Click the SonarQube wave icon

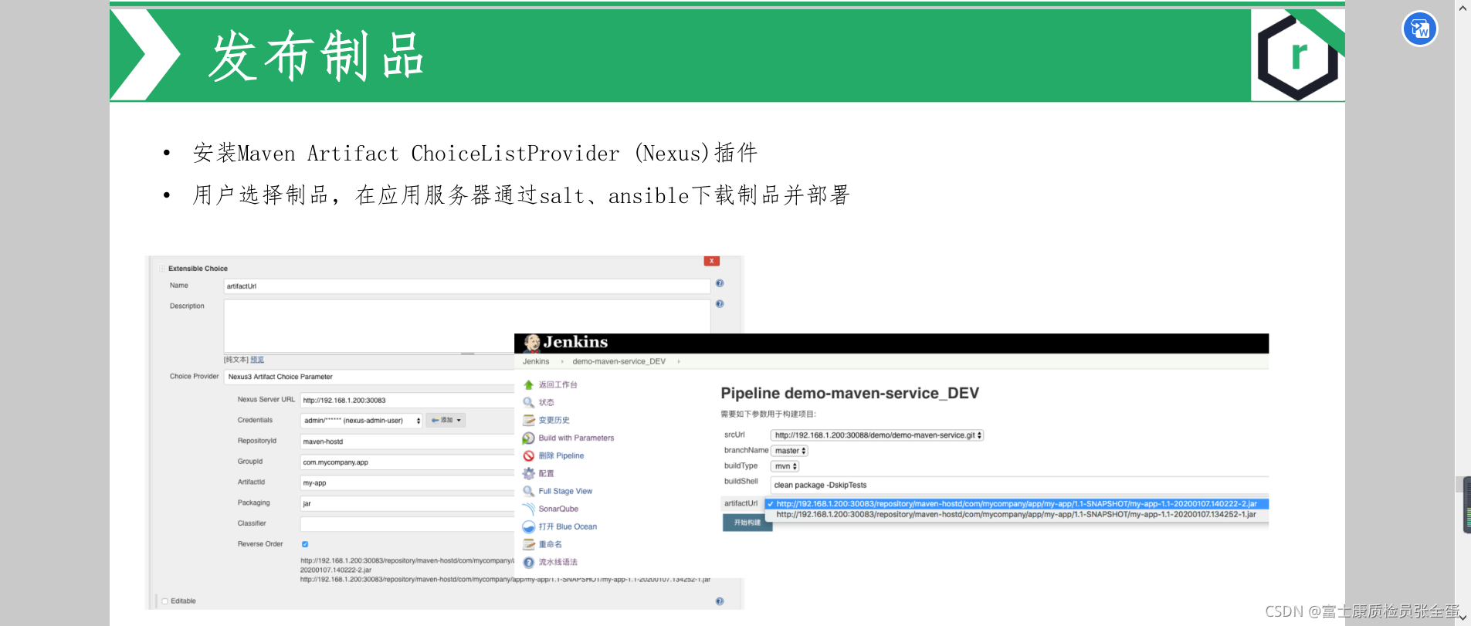coord(529,509)
